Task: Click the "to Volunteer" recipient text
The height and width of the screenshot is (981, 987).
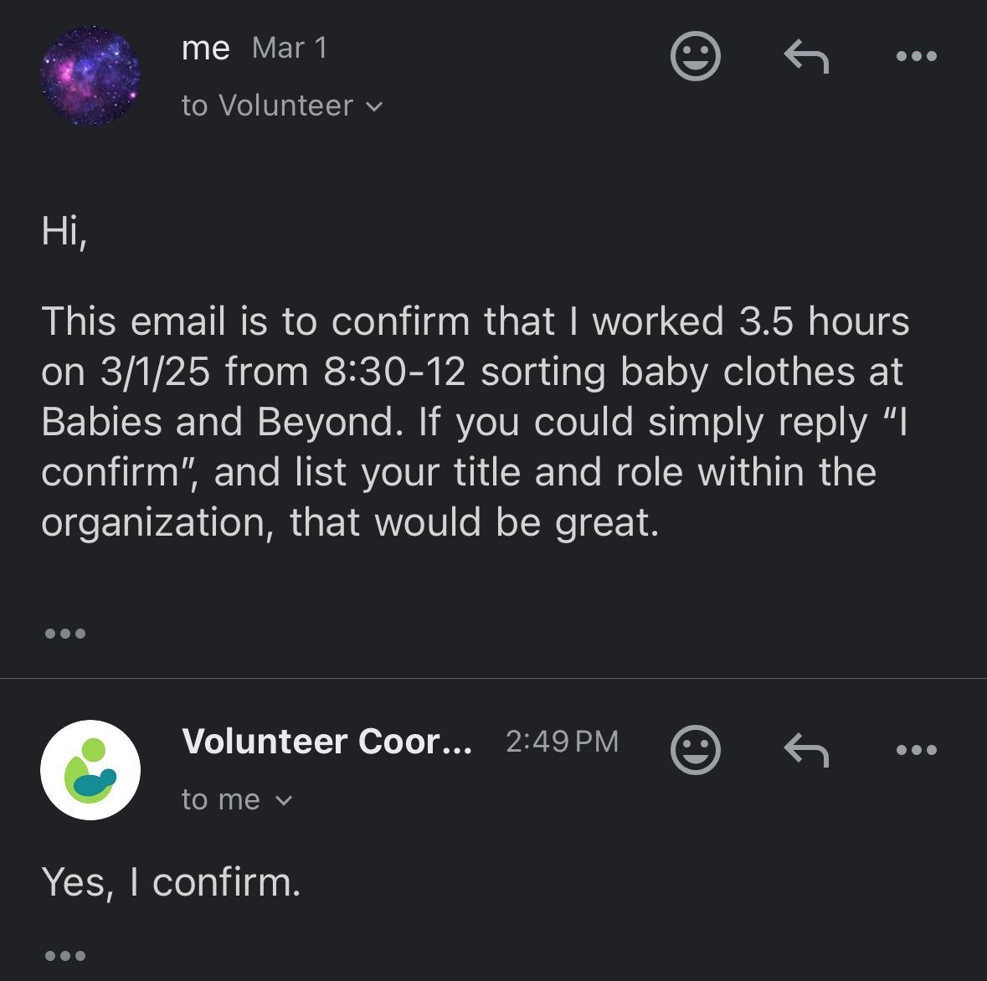Action: pyautogui.click(x=267, y=106)
